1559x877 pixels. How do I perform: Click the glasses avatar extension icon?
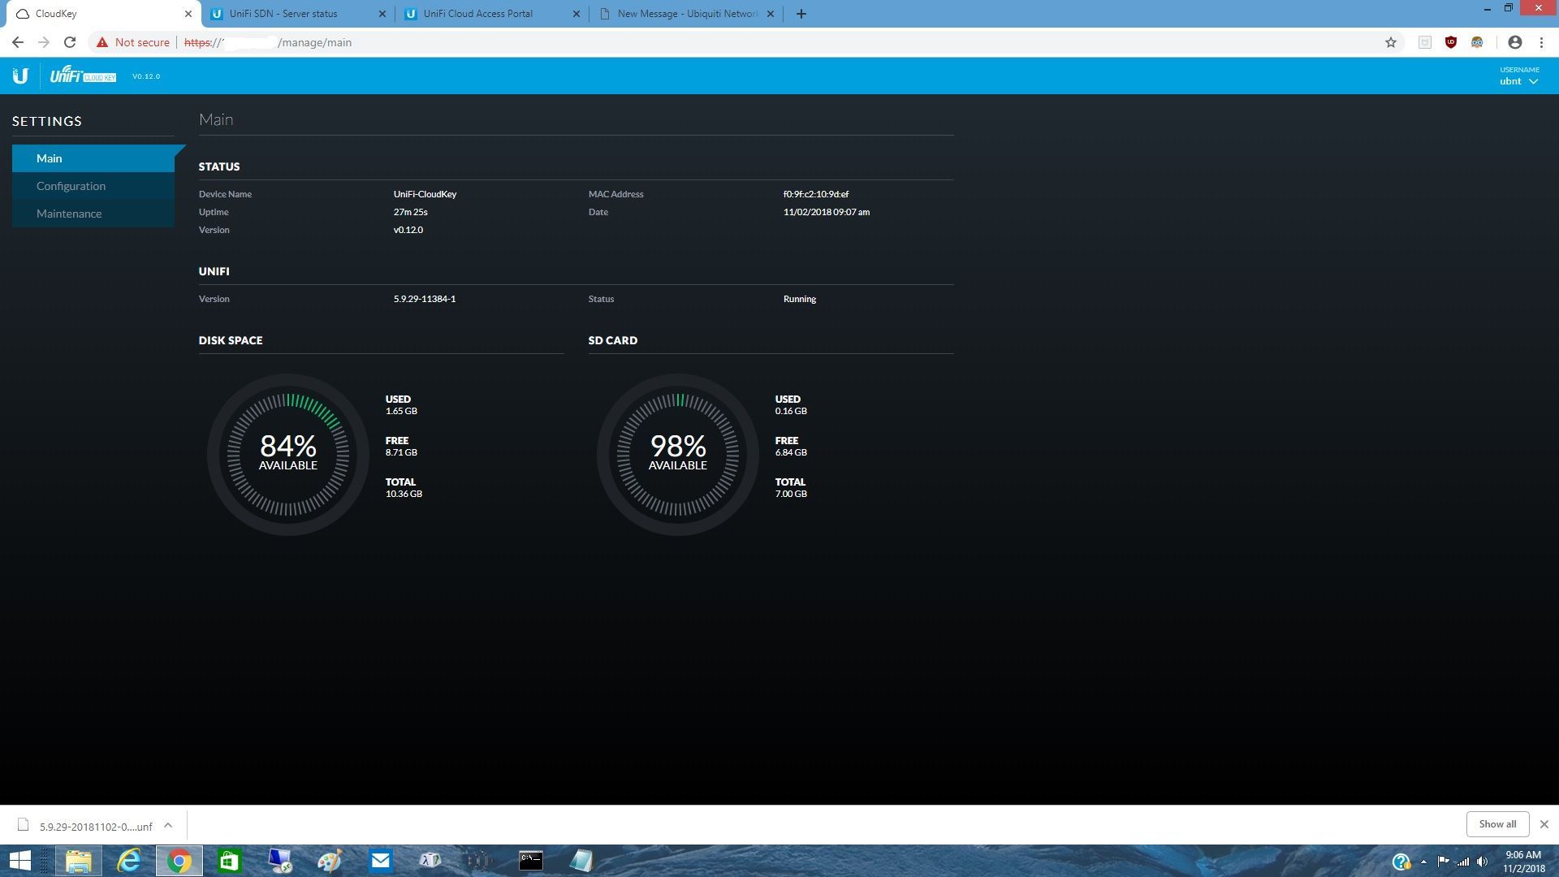(x=1477, y=42)
